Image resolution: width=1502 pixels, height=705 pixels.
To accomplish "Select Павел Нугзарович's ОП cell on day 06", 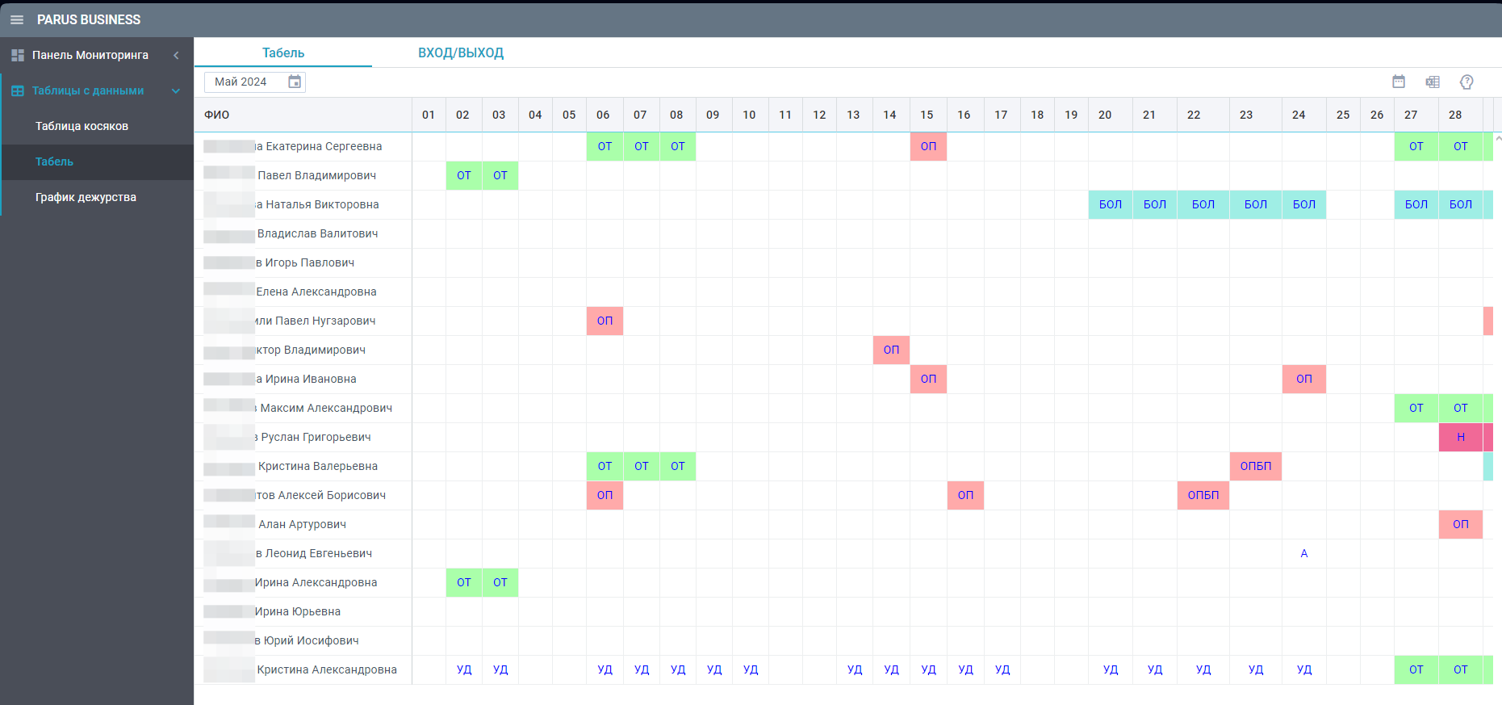I will (605, 321).
